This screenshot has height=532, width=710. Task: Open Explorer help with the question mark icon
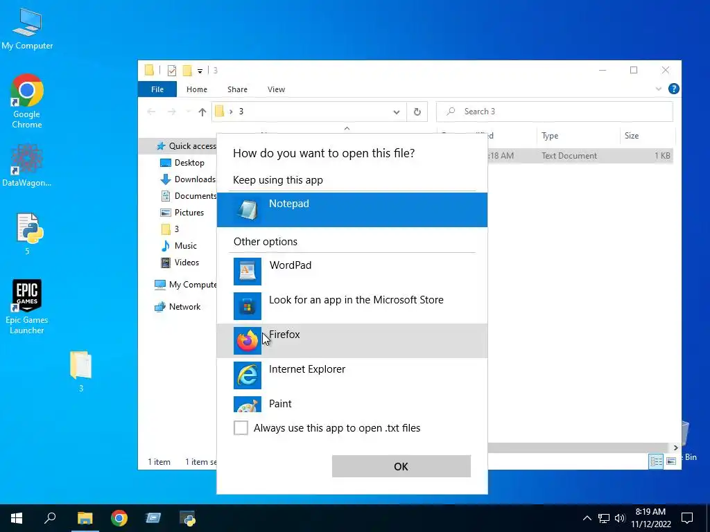tap(674, 89)
